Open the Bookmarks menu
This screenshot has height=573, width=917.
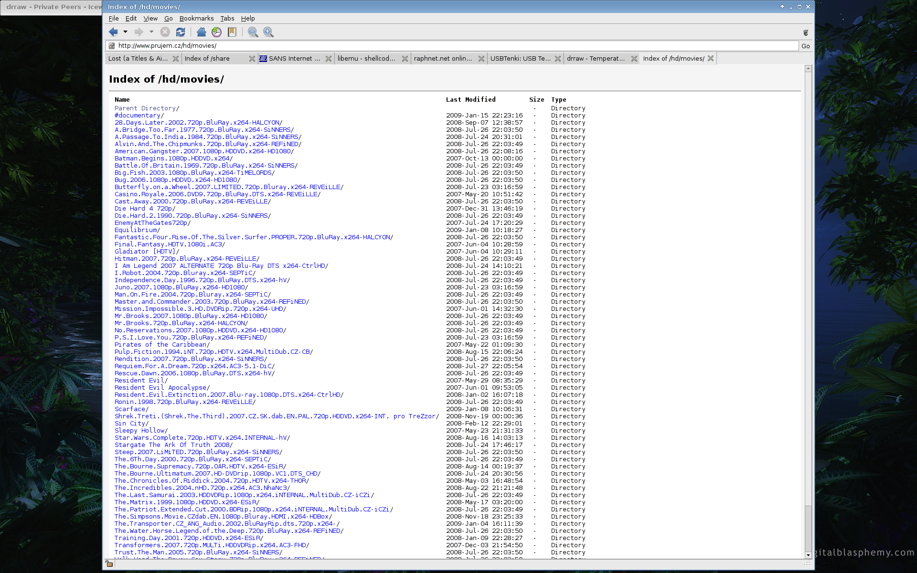[x=196, y=18]
